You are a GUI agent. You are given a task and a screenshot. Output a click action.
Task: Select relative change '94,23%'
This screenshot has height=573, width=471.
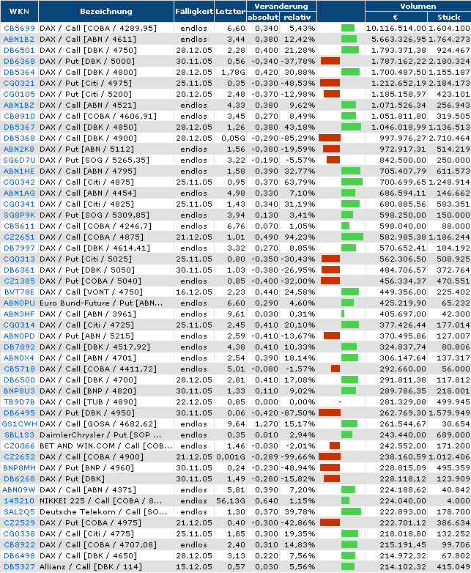tap(300, 237)
